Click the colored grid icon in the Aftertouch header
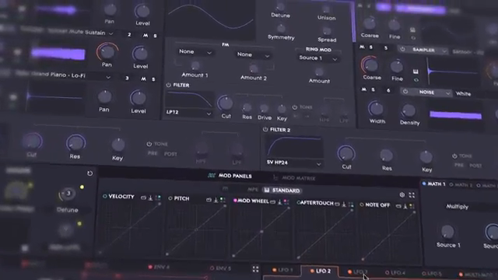 pyautogui.click(x=351, y=205)
